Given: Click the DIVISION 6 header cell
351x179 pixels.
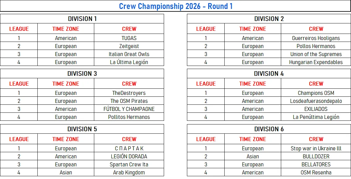Looking at the screenshot, I should point(269,129).
